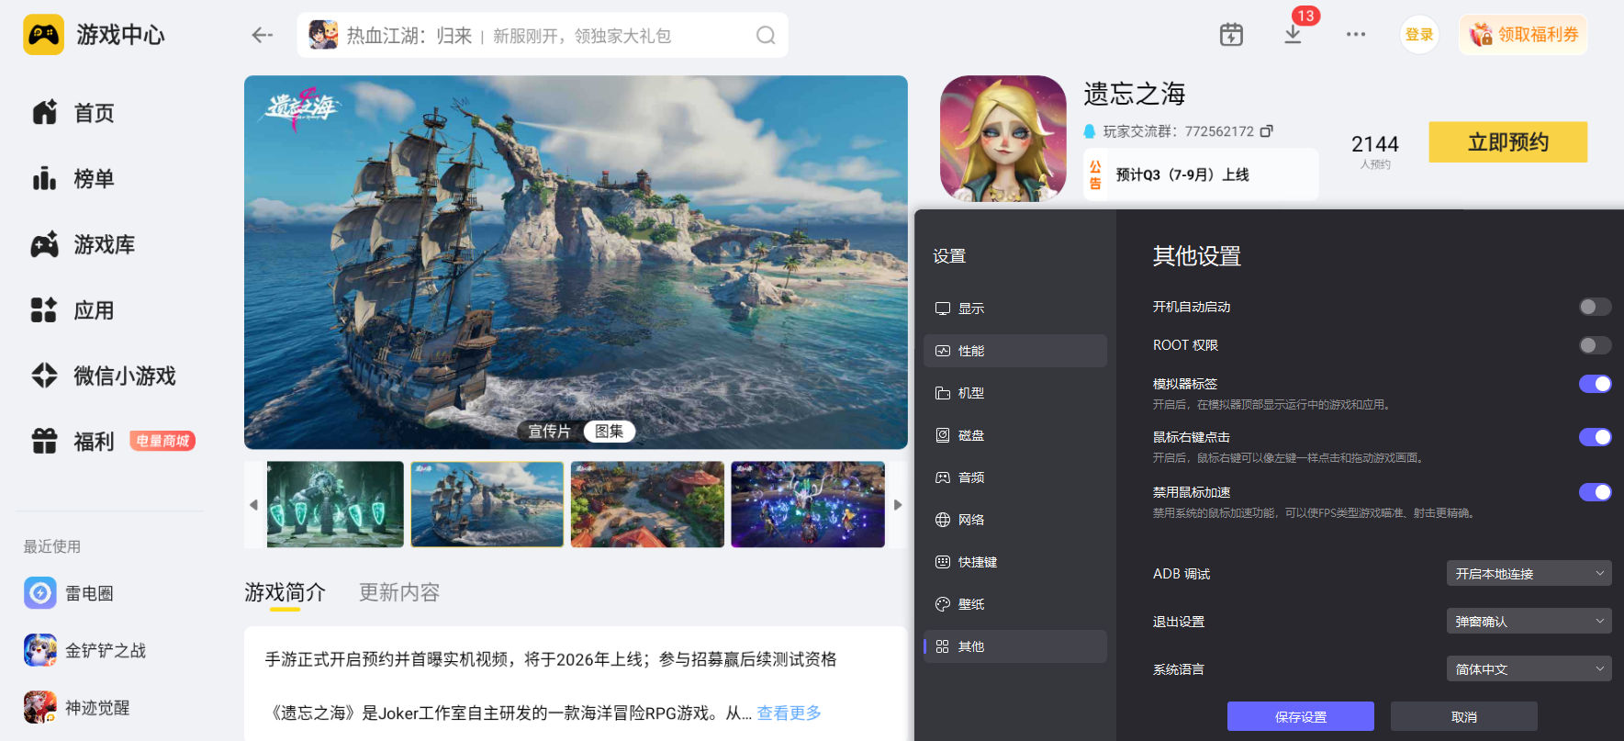Open 机型 settings section
The width and height of the screenshot is (1624, 741).
(1015, 393)
